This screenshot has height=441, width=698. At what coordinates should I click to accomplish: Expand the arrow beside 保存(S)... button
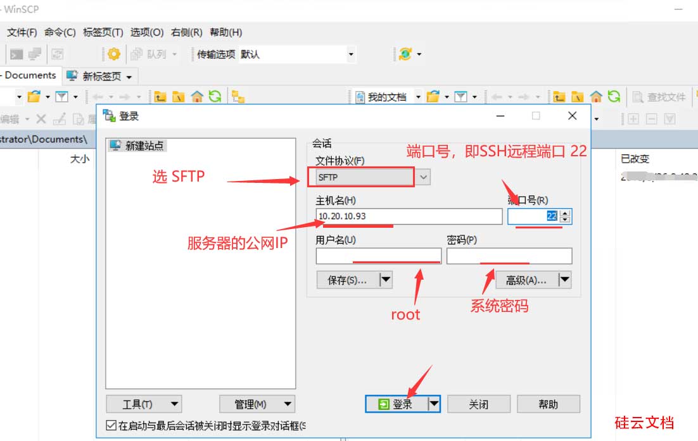[386, 280]
